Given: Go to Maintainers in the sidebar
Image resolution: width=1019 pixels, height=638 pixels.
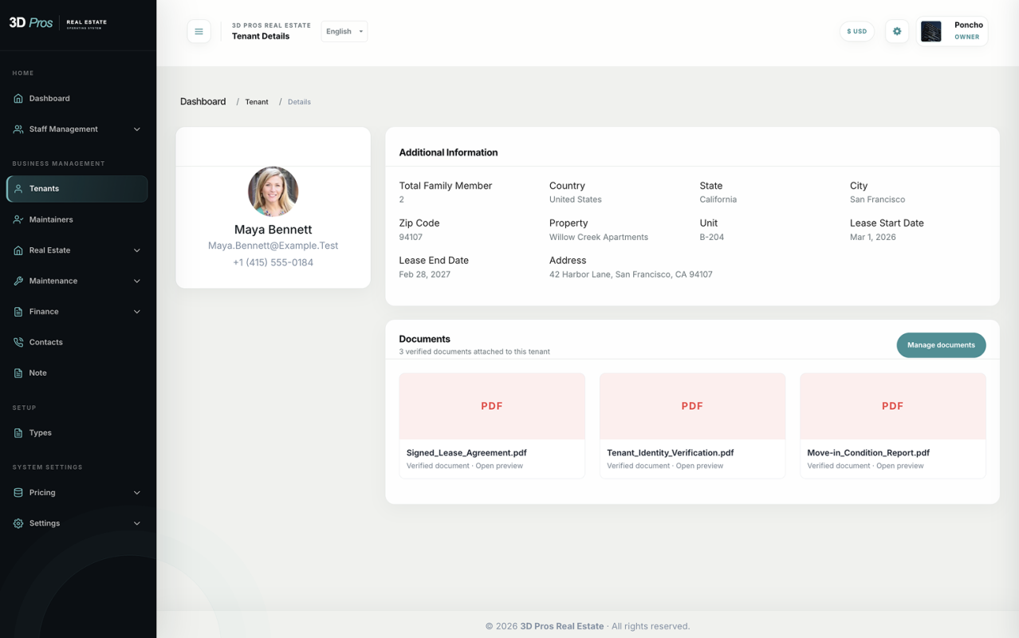Looking at the screenshot, I should click(77, 219).
